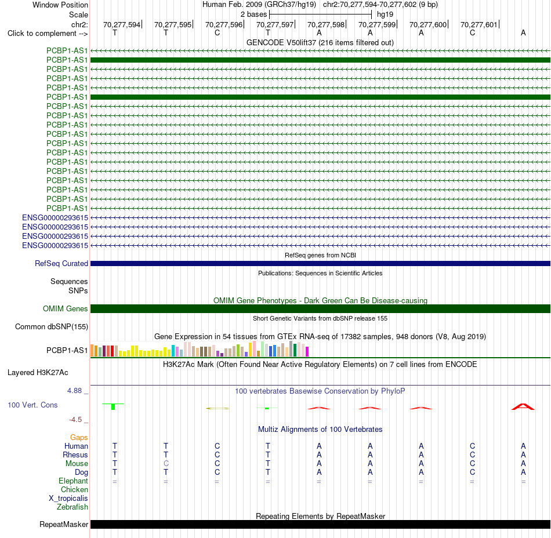Click the RepeatMasker track label
The height and width of the screenshot is (538, 551).
point(64,524)
